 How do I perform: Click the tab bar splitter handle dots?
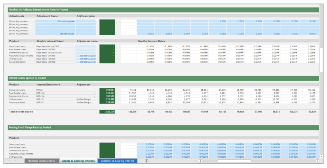(x=196, y=161)
